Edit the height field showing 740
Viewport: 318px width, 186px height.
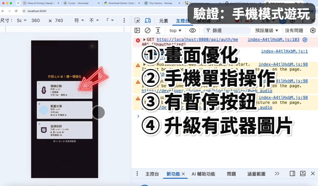pyautogui.click(x=59, y=20)
